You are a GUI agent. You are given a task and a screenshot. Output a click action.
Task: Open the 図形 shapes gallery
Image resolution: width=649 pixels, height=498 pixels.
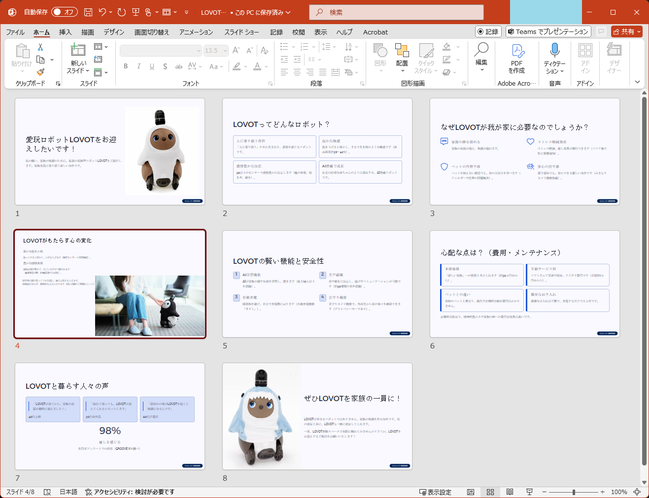pyautogui.click(x=380, y=57)
